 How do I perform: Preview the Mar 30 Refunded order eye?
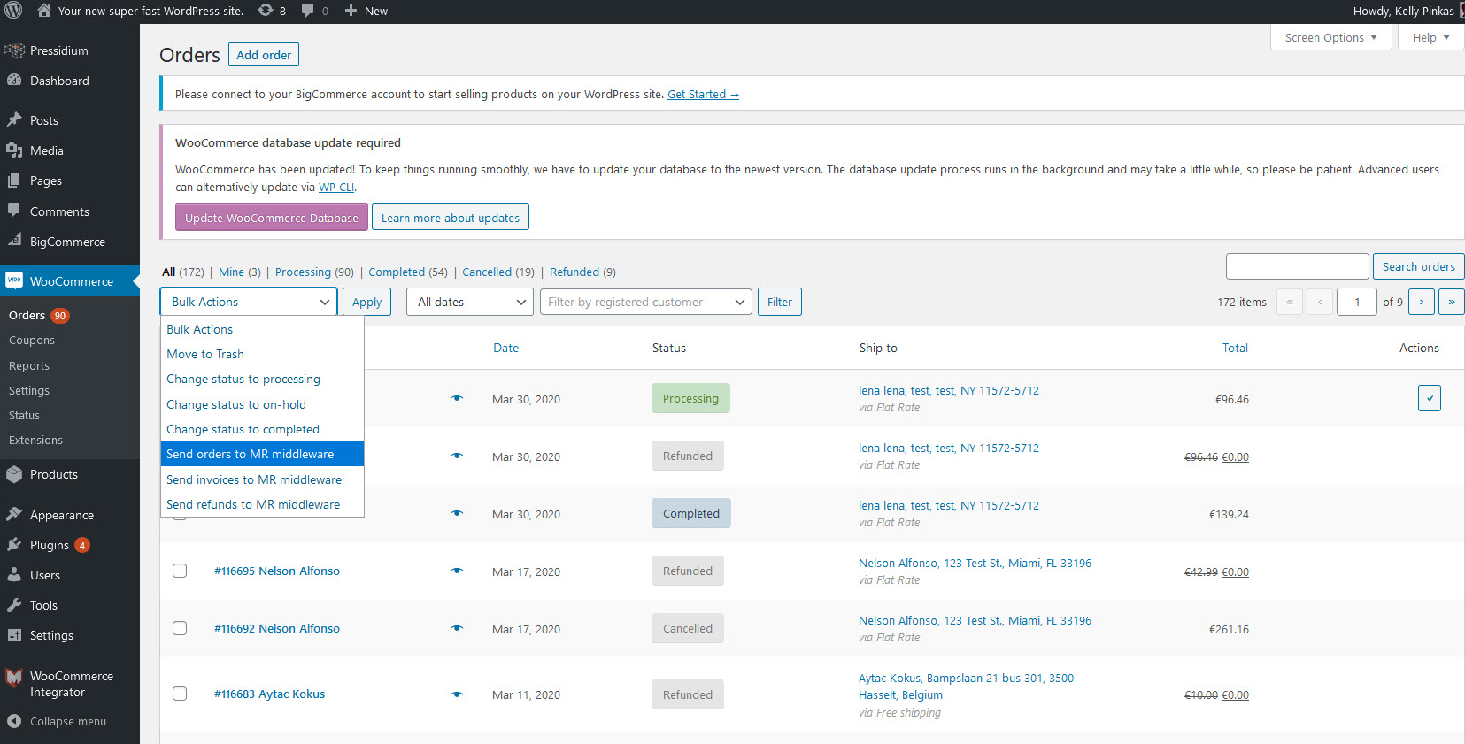pyautogui.click(x=457, y=456)
